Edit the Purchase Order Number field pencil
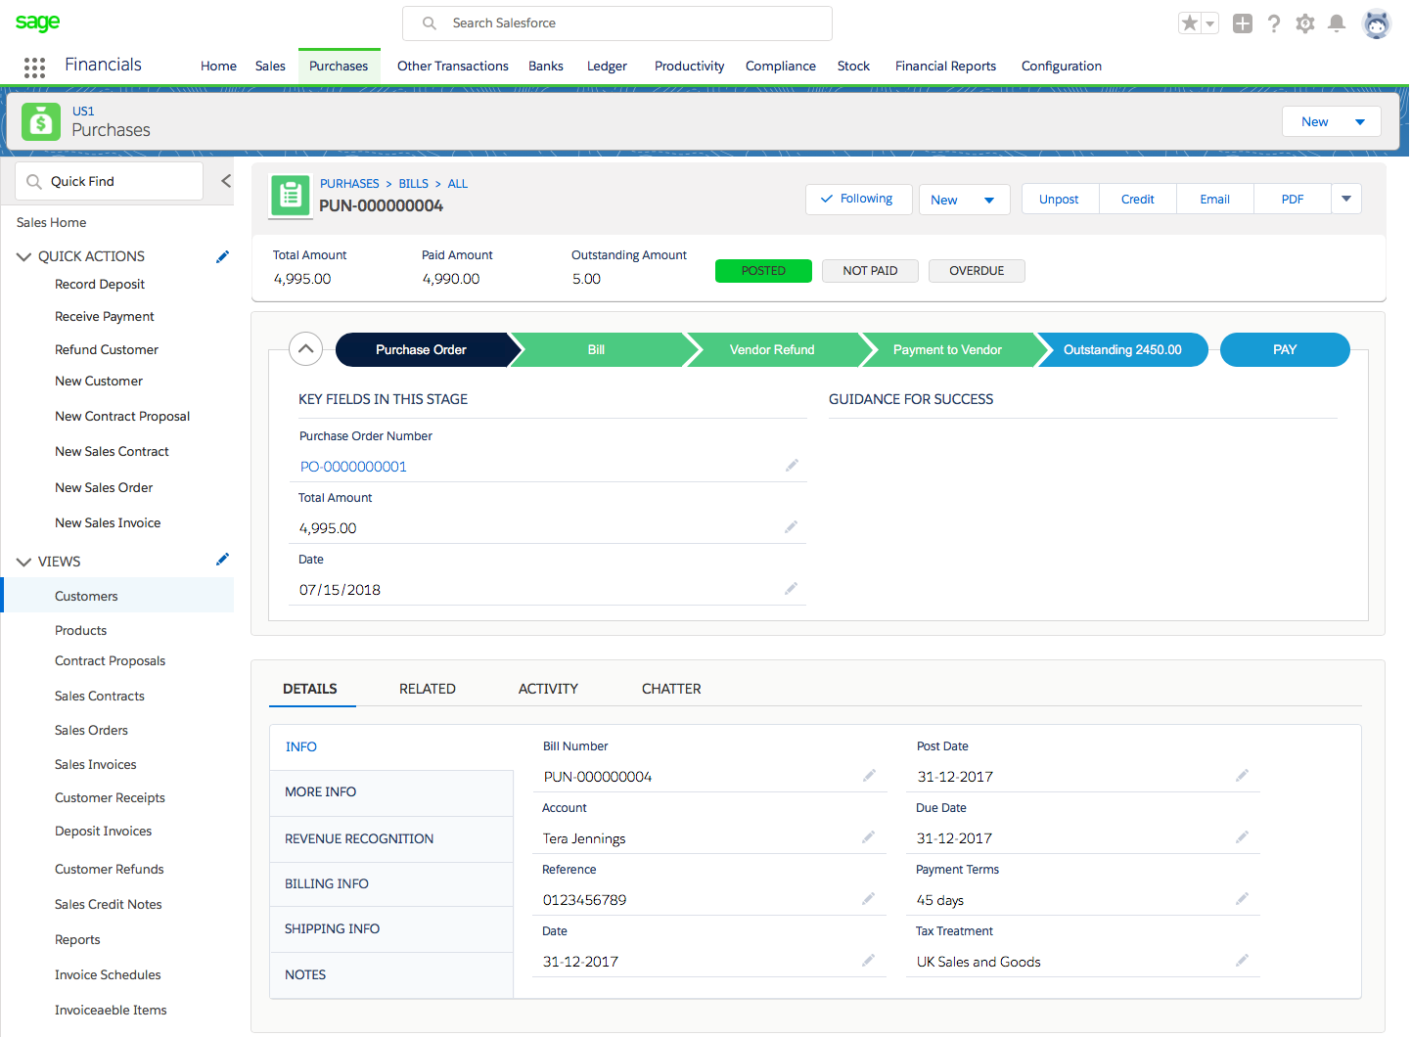The image size is (1411, 1037). (x=792, y=466)
